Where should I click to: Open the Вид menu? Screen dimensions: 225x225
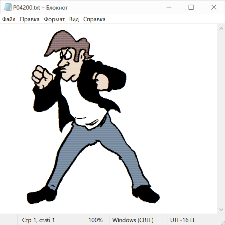coord(74,19)
